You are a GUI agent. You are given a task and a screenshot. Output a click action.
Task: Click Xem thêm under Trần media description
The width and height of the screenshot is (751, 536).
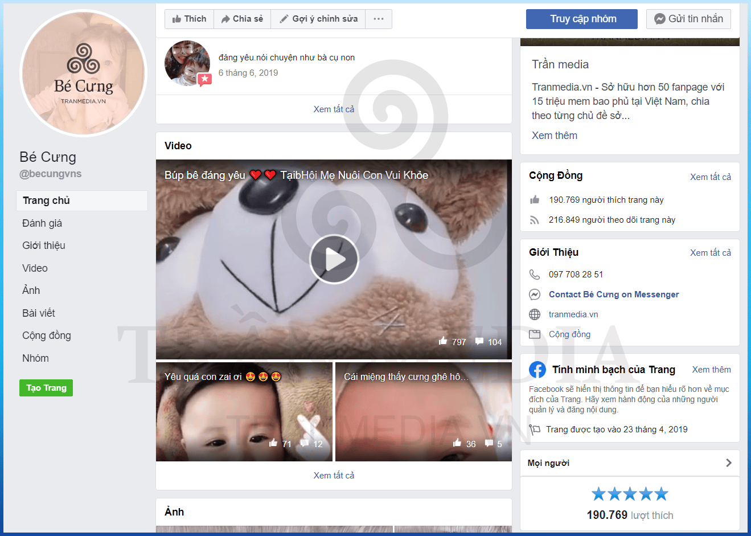point(555,136)
